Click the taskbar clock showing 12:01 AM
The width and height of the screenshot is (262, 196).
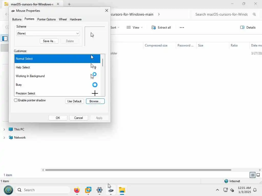pos(244,190)
